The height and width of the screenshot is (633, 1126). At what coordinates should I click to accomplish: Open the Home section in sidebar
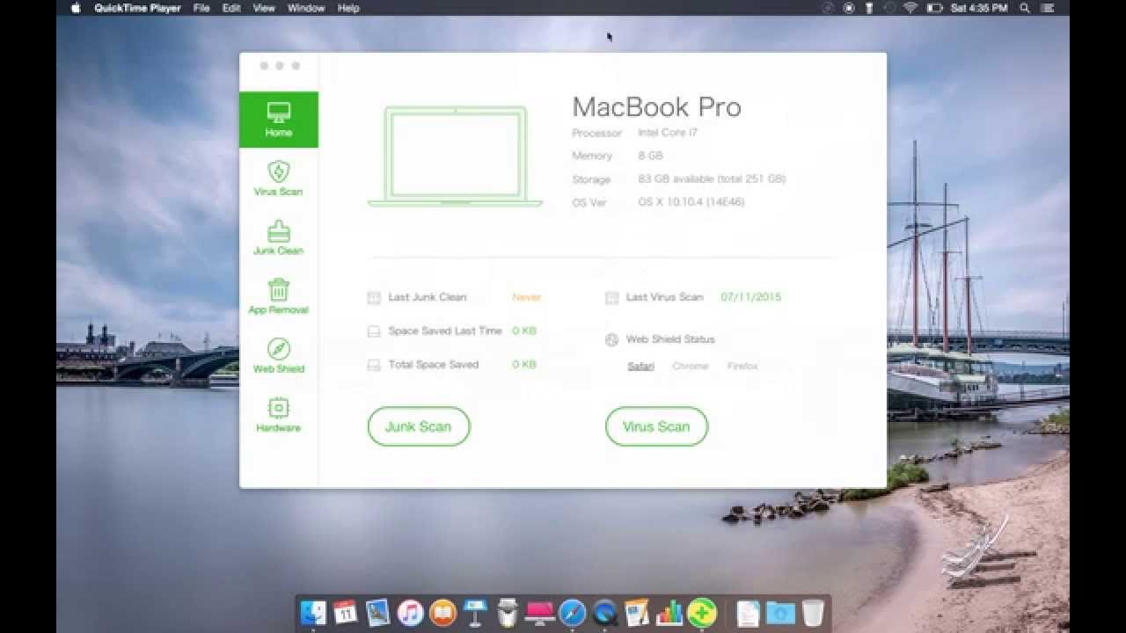click(278, 120)
